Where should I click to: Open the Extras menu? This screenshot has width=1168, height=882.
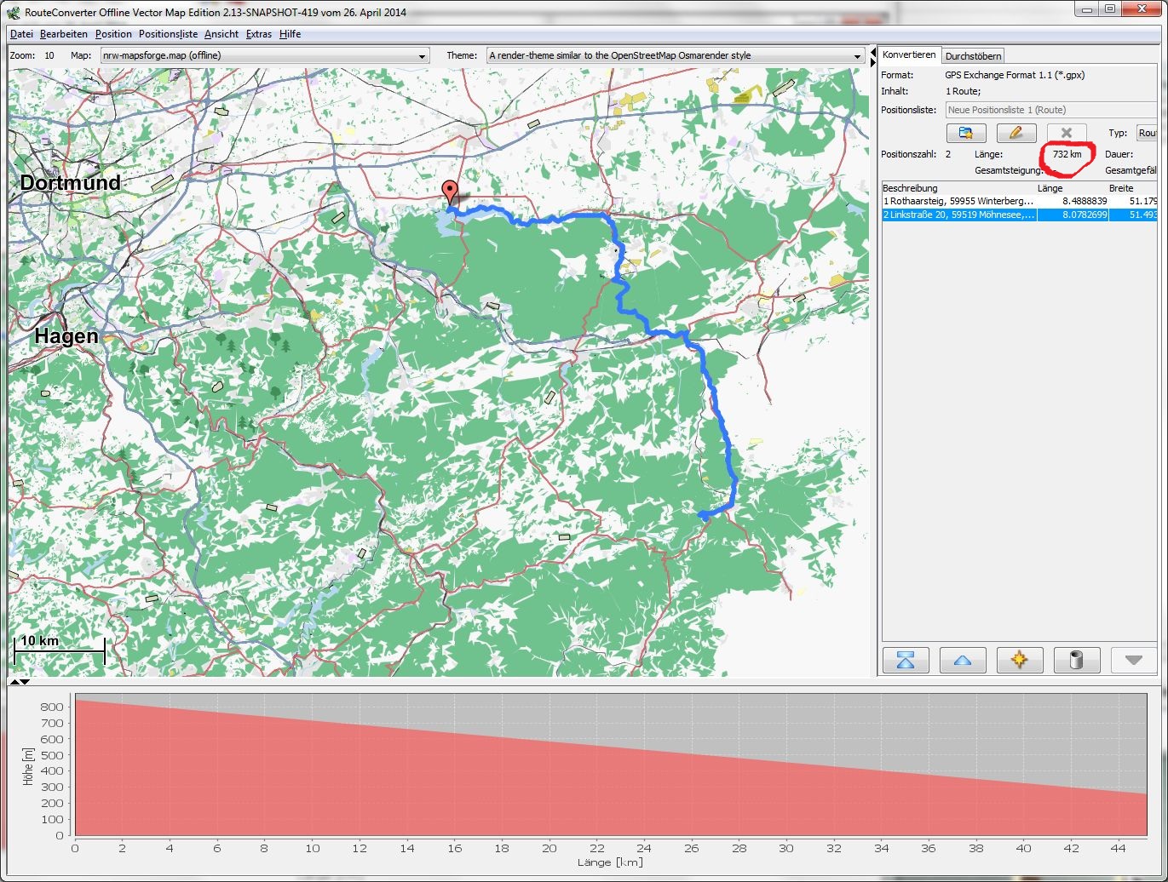pos(259,34)
